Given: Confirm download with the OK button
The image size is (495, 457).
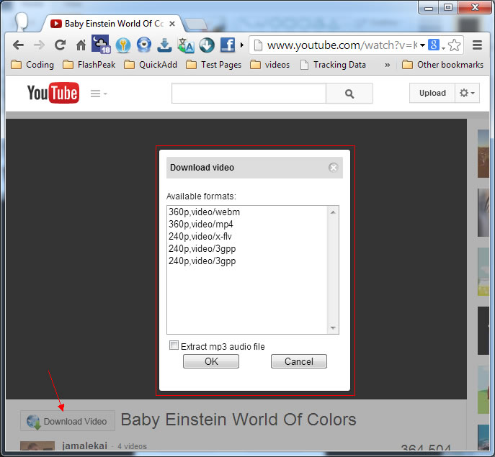Looking at the screenshot, I should [x=211, y=361].
